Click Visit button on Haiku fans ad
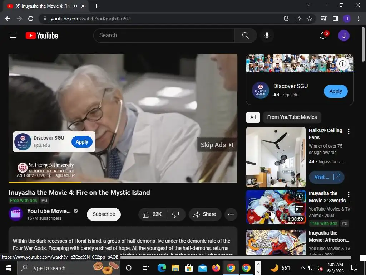366x275 pixels. (327, 177)
